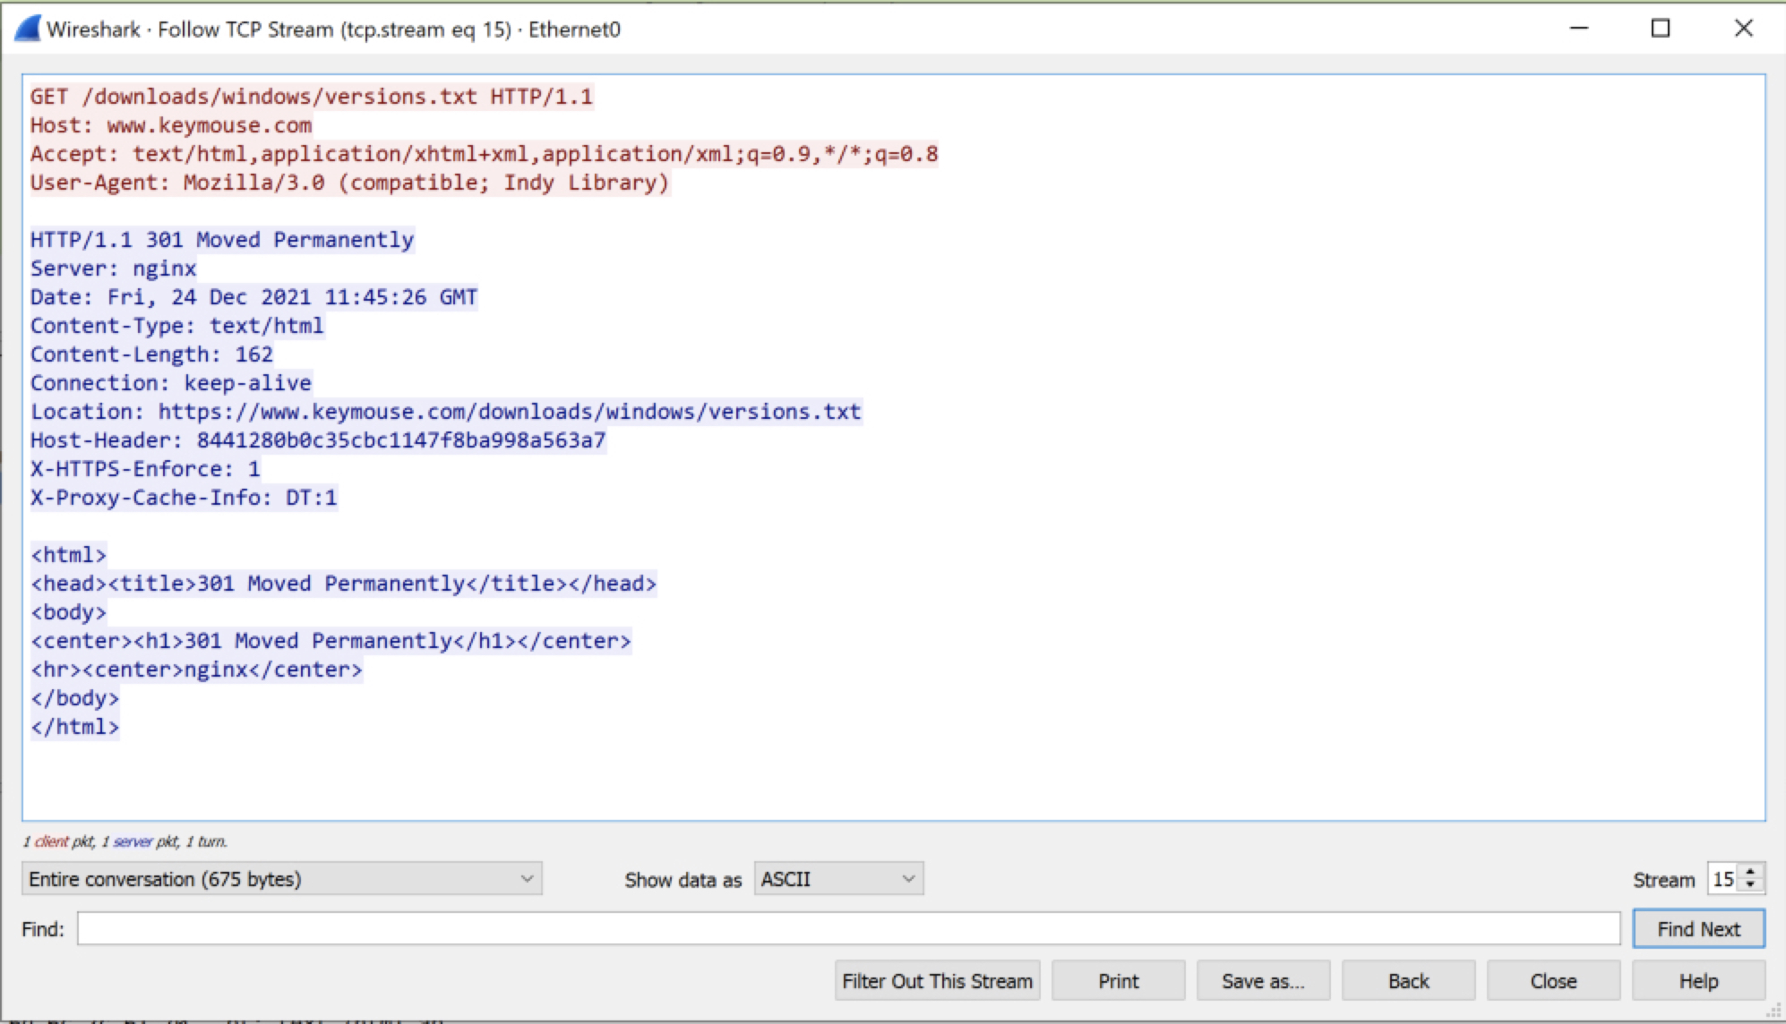Click the closing </html> tag line
Image resolution: width=1786 pixels, height=1024 pixels.
[x=74, y=727]
